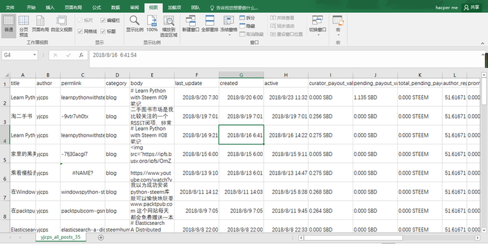The width and height of the screenshot is (488, 244).
Task: Select the 'permlink' header cell
Action: click(x=83, y=83)
